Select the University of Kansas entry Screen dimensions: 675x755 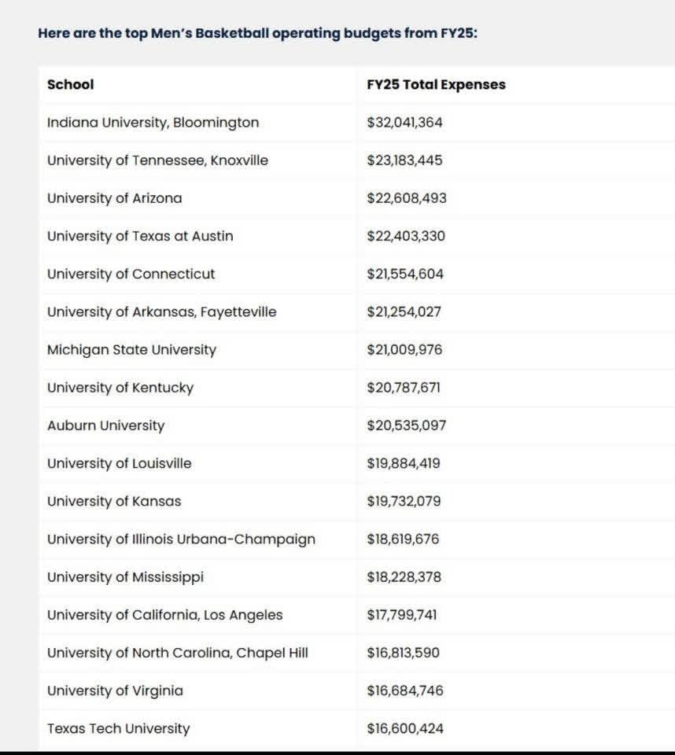click(x=114, y=501)
